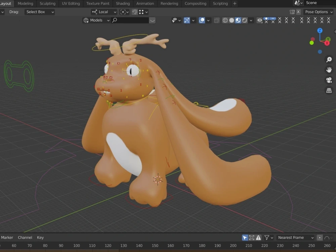Switch to the Sculpting workspace tab
This screenshot has width=336, height=252.
click(x=47, y=3)
